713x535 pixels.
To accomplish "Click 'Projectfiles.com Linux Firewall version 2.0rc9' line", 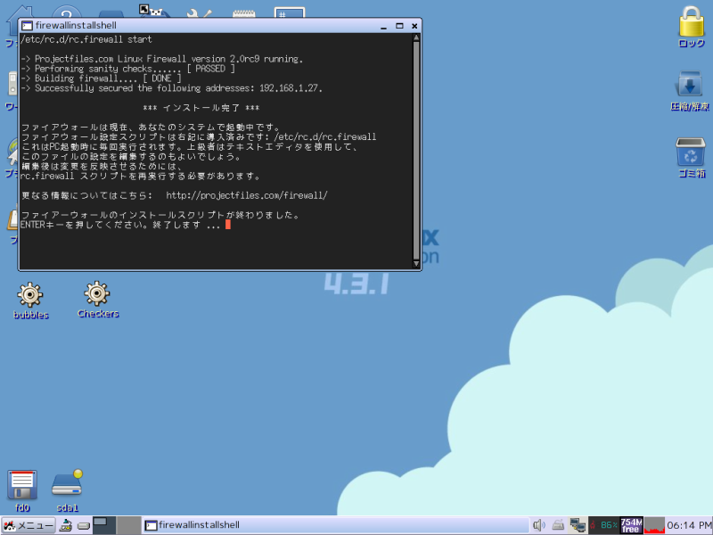I will point(161,59).
